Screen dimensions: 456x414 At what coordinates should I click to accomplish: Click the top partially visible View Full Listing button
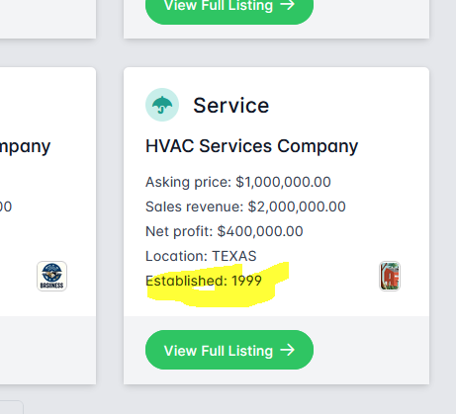click(x=229, y=10)
